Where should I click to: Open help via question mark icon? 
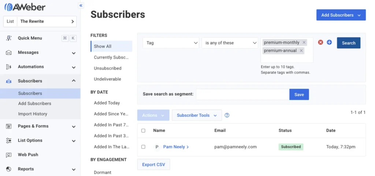pos(227,115)
